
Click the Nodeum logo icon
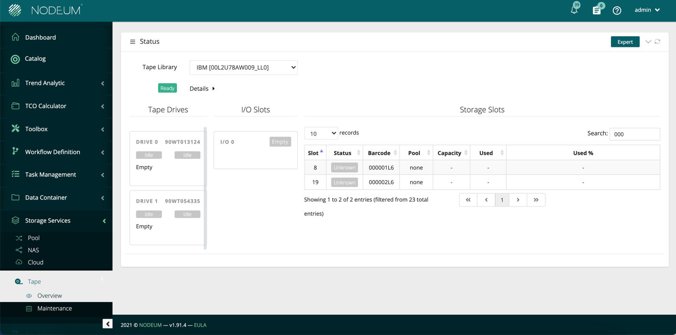[x=15, y=10]
